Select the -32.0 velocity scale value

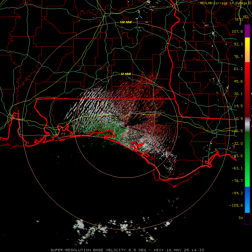[x=237, y=143]
